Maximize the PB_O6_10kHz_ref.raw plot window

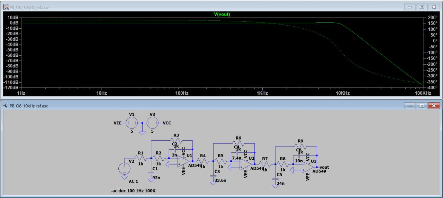422,7
